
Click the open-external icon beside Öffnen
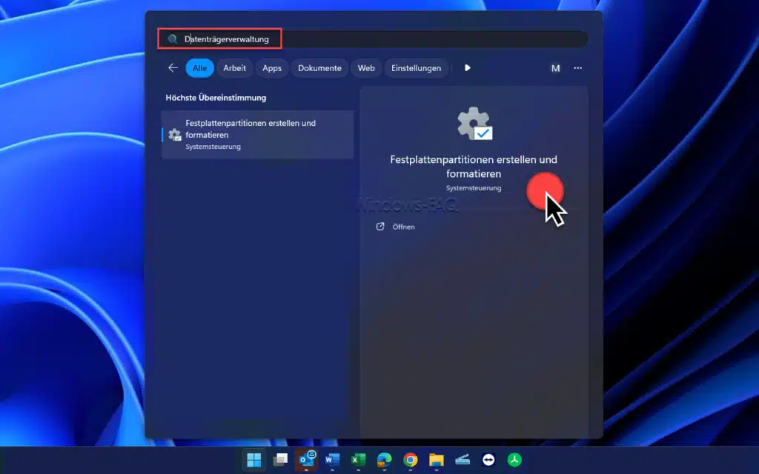380,227
